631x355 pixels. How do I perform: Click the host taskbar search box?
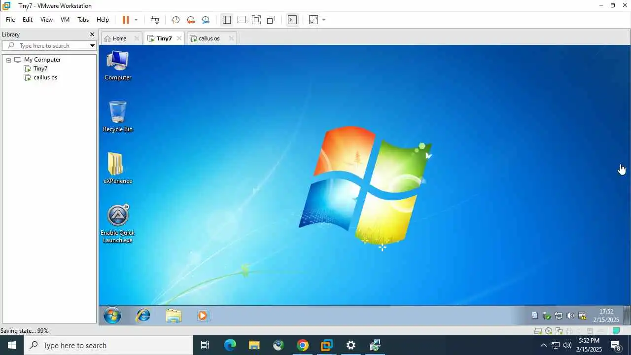(x=108, y=345)
